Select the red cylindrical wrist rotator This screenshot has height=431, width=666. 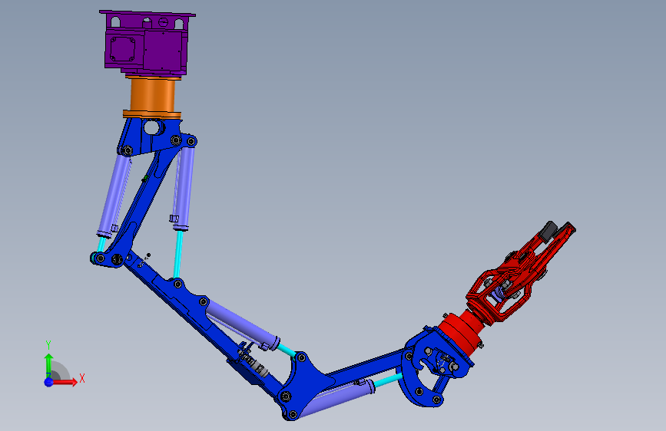point(462,334)
